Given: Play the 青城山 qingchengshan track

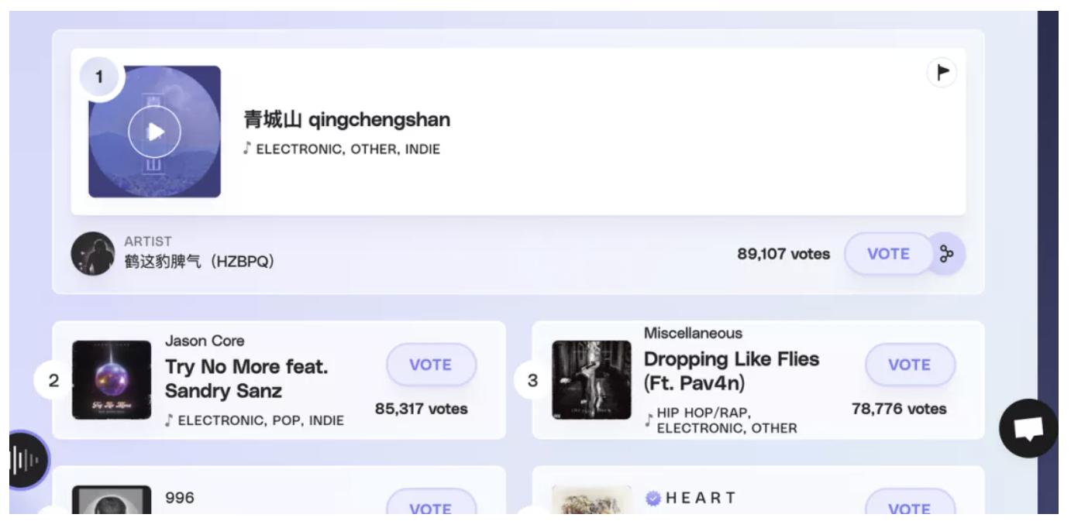Looking at the screenshot, I should pyautogui.click(x=154, y=132).
